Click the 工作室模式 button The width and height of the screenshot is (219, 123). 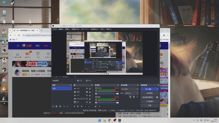pyautogui.click(x=149, y=101)
